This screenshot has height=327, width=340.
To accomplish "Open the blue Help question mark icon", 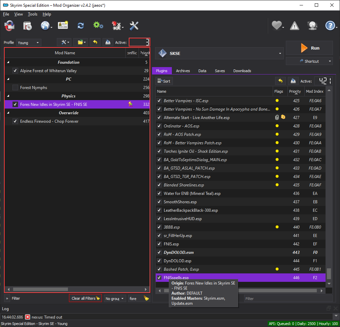I will (x=330, y=26).
